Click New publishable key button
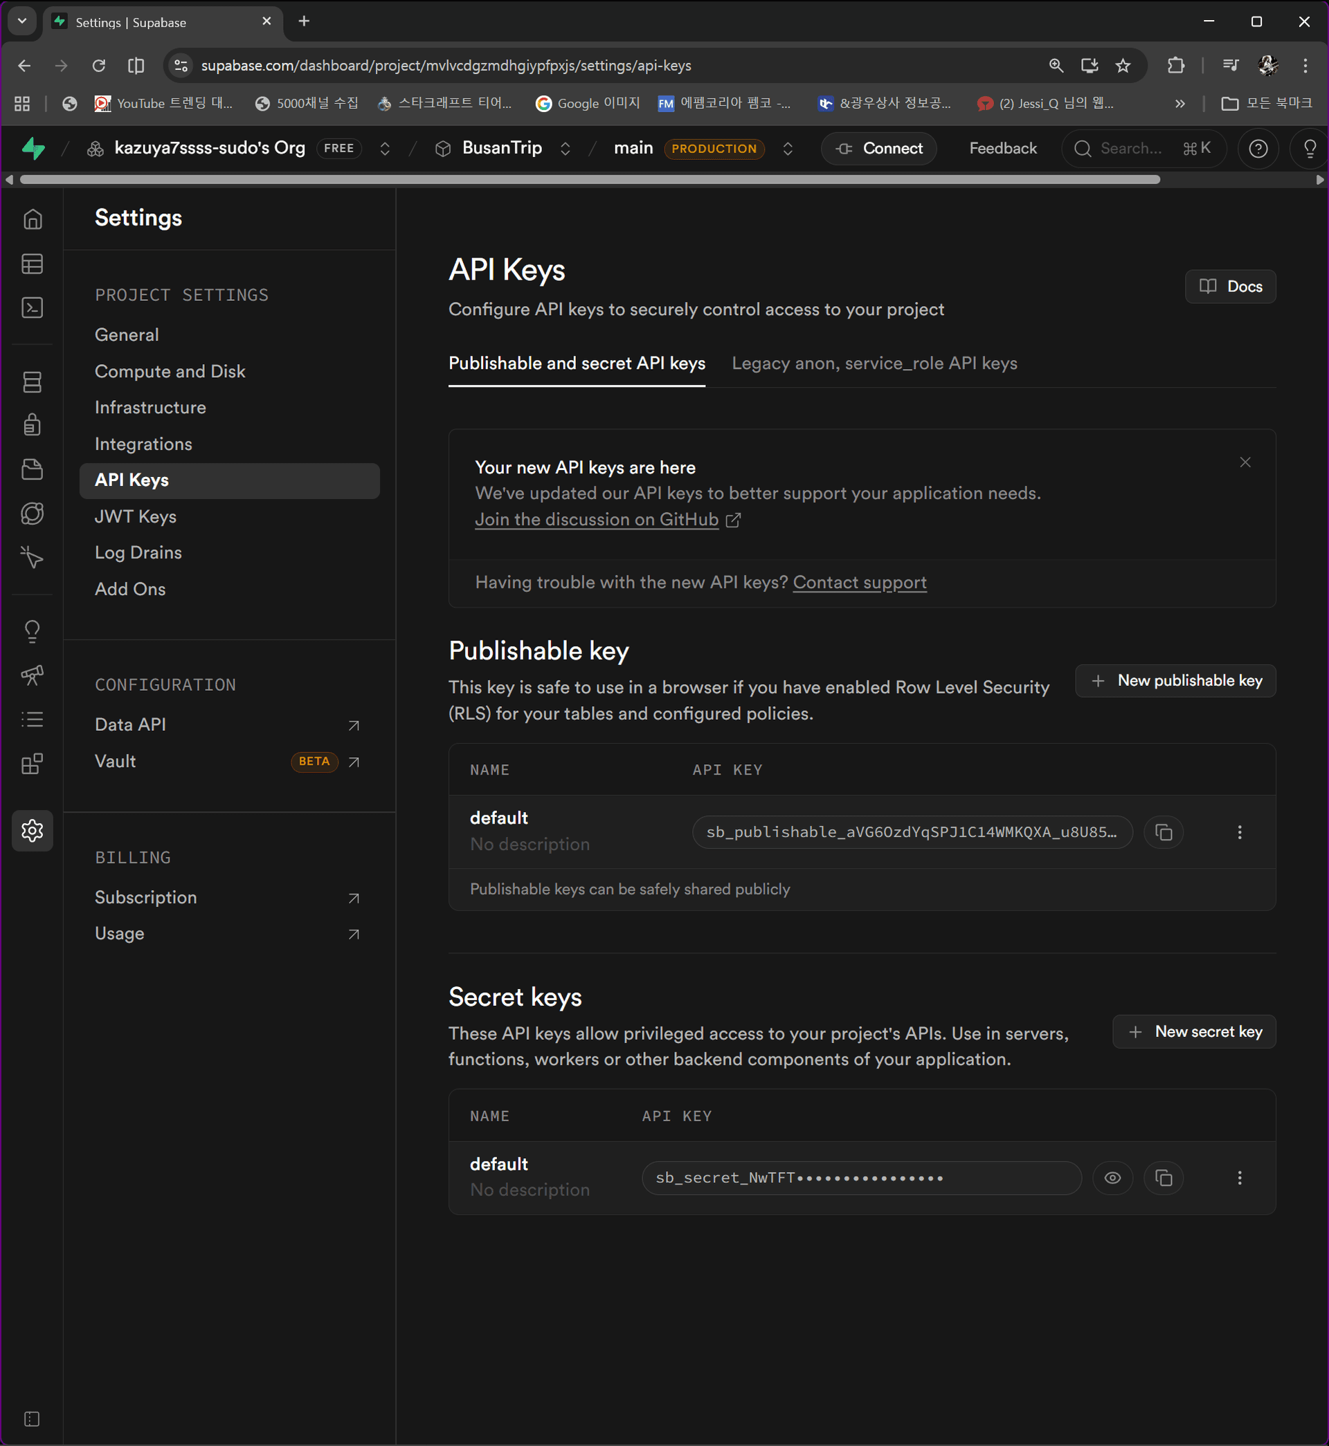 [x=1175, y=680]
